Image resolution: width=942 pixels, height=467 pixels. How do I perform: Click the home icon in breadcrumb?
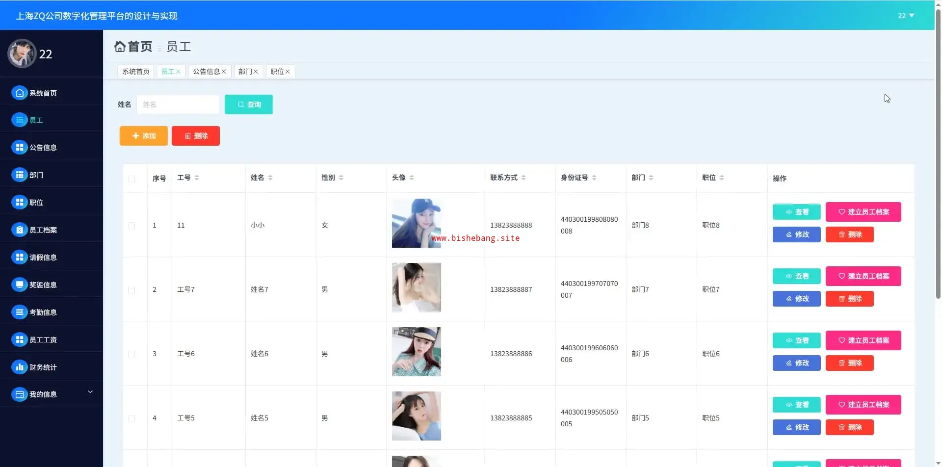120,47
